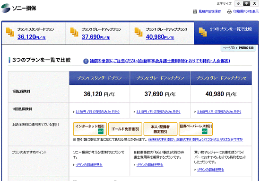Open the 補償の重複にご注意ください link
The image size is (260, 181).
[160, 61]
